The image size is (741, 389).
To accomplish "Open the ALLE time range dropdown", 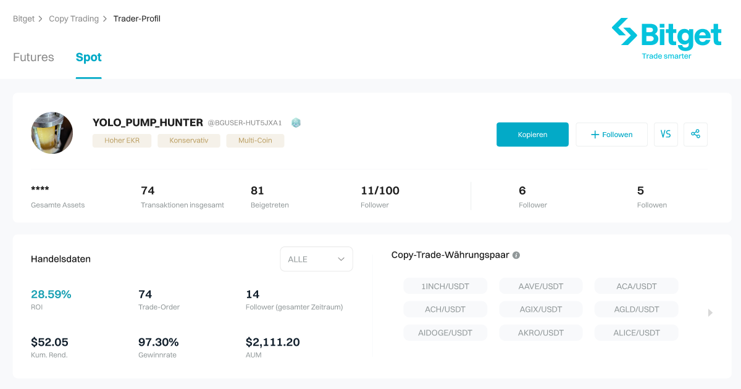I will (316, 259).
